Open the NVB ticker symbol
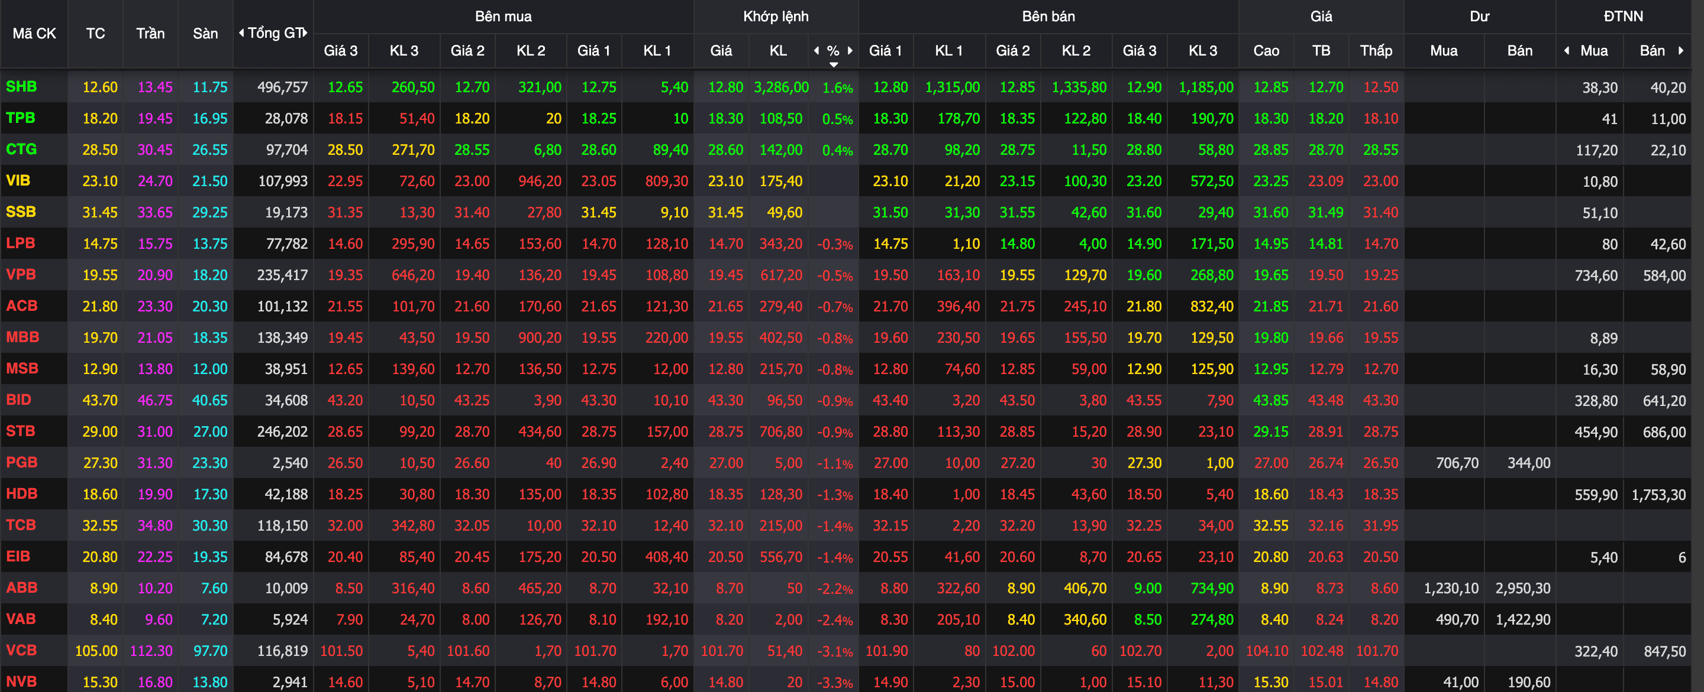The image size is (1704, 692). coord(21,681)
